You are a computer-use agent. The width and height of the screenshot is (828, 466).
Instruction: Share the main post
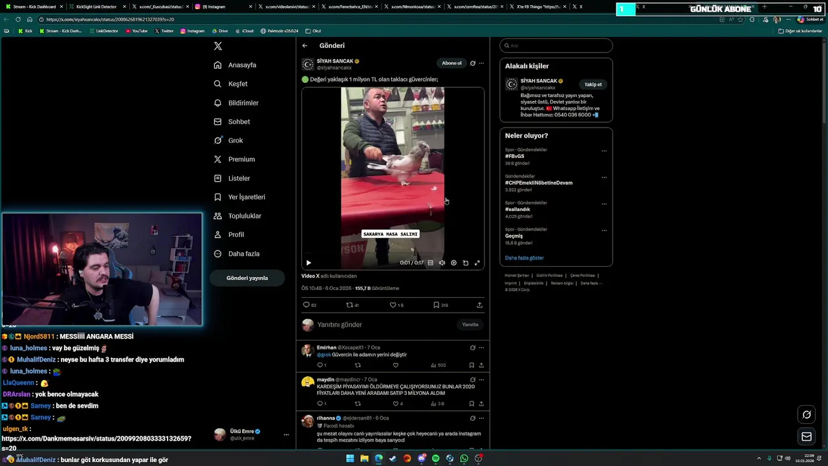(x=479, y=305)
